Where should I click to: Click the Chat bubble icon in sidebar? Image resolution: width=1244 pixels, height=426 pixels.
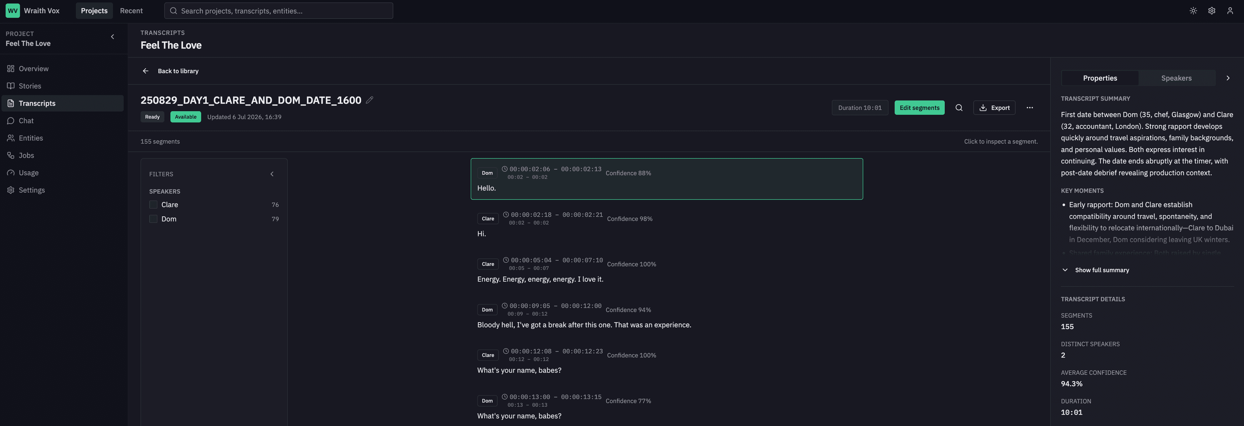tap(11, 121)
